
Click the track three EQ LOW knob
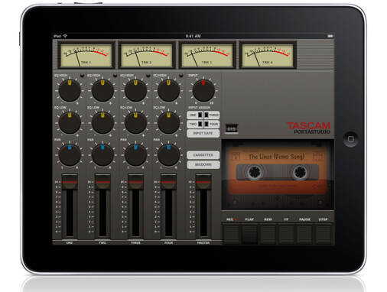coord(135,123)
